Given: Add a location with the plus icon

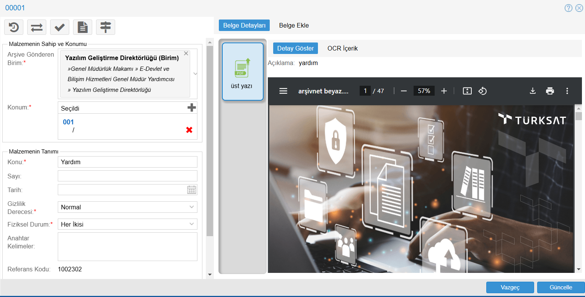Looking at the screenshot, I should coord(191,108).
